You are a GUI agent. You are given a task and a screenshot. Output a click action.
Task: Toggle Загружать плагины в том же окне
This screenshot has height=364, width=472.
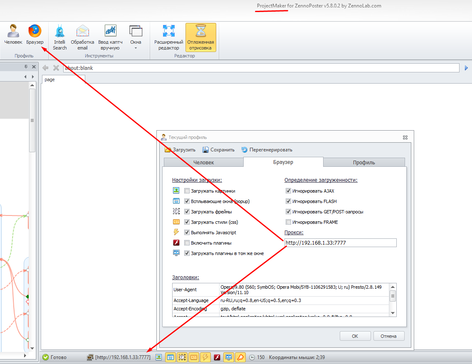pos(187,253)
